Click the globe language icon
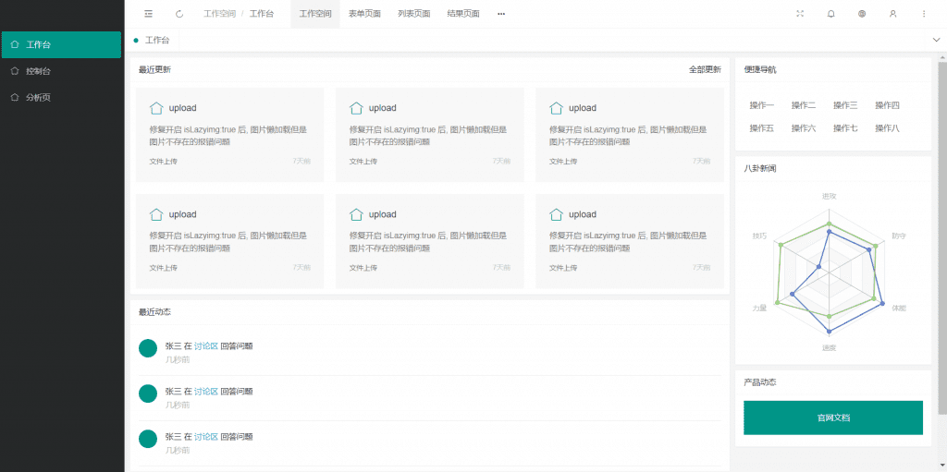Screen dimensions: 947x472 coord(862,14)
